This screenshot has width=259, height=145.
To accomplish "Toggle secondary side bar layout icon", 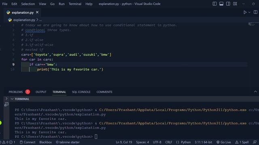I will click(228, 4).
